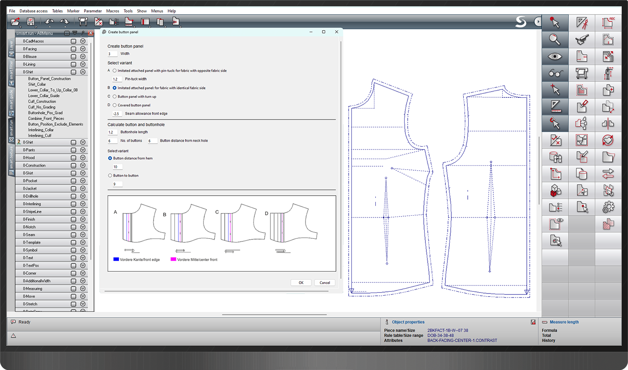Viewport: 628px width, 370px height.
Task: Click the sewing machine icon
Action: [x=582, y=40]
